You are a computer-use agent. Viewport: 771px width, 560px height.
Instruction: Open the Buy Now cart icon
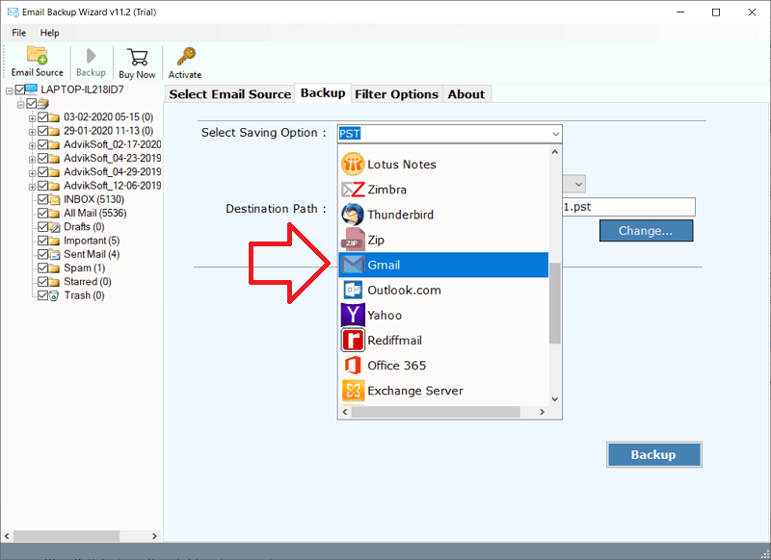tap(137, 57)
